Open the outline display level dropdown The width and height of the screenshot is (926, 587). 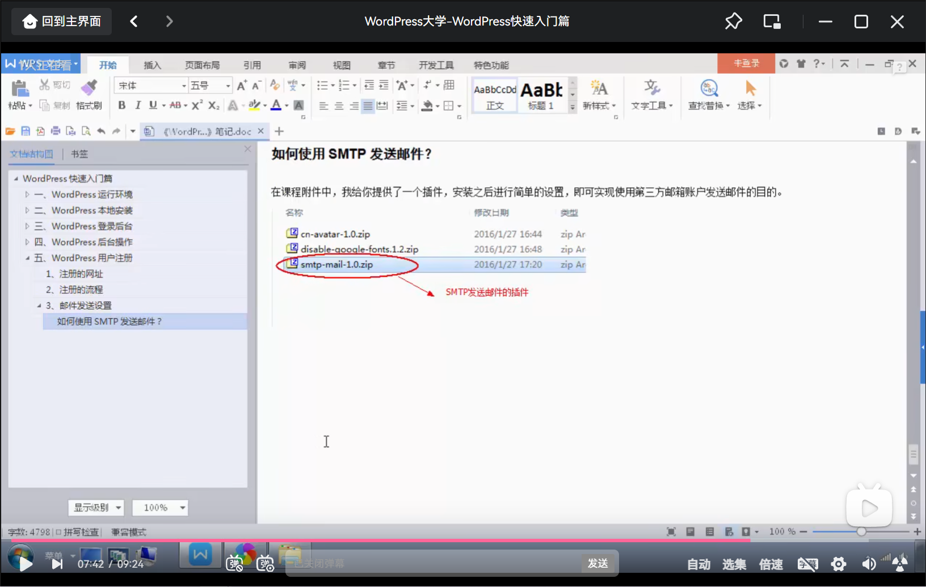pos(96,508)
